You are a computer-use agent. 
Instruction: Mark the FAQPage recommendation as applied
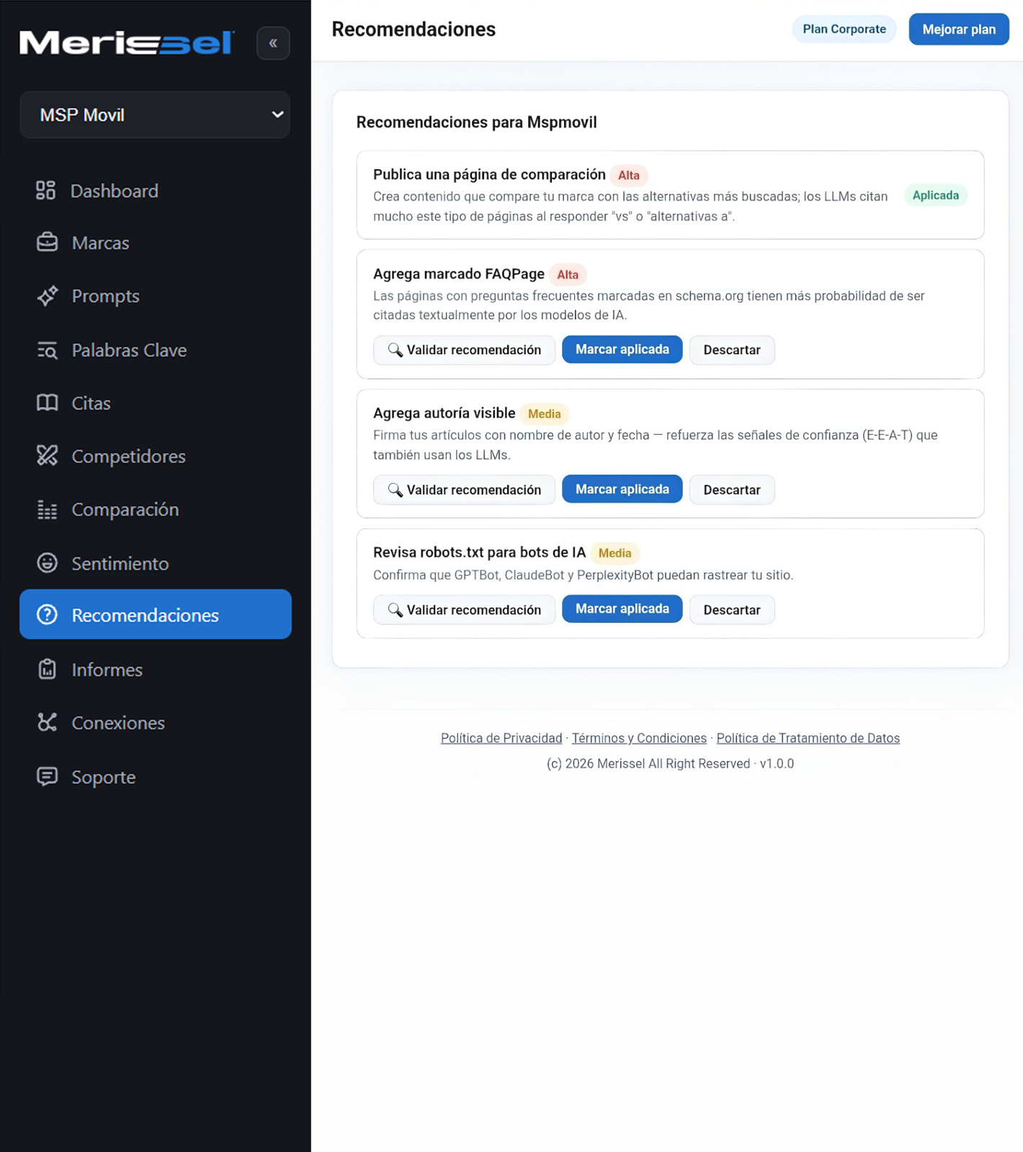[x=622, y=349]
